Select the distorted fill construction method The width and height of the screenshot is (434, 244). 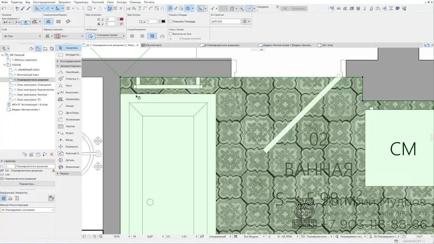point(152,36)
